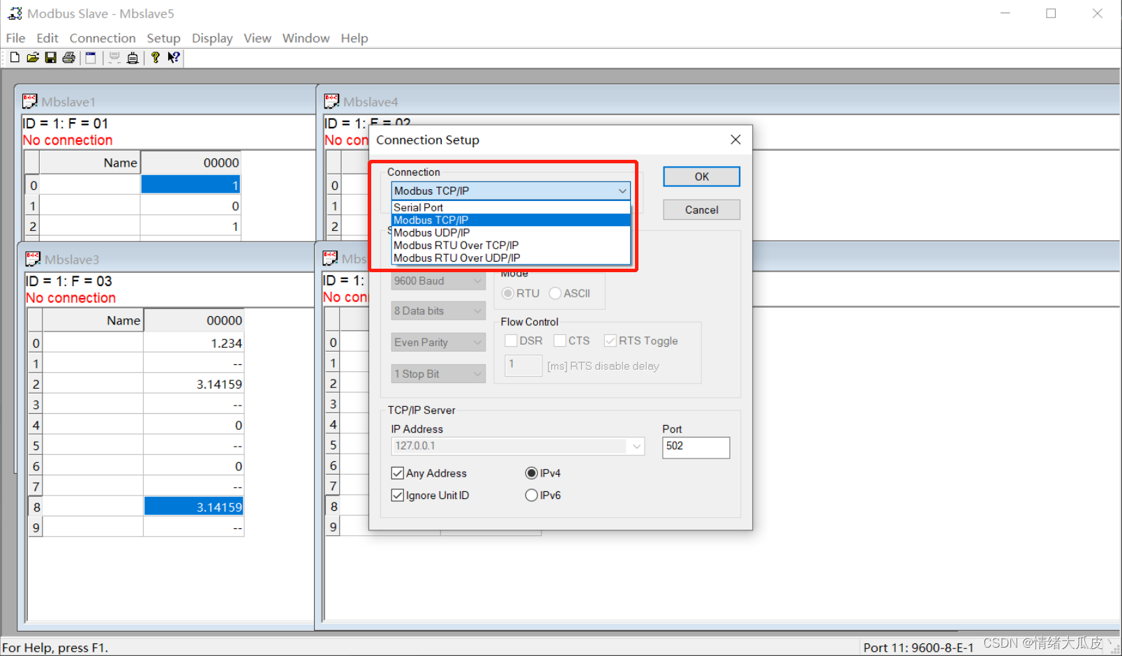Select Mbslave1 row 2 value cell
The height and width of the screenshot is (656, 1122).
click(191, 226)
